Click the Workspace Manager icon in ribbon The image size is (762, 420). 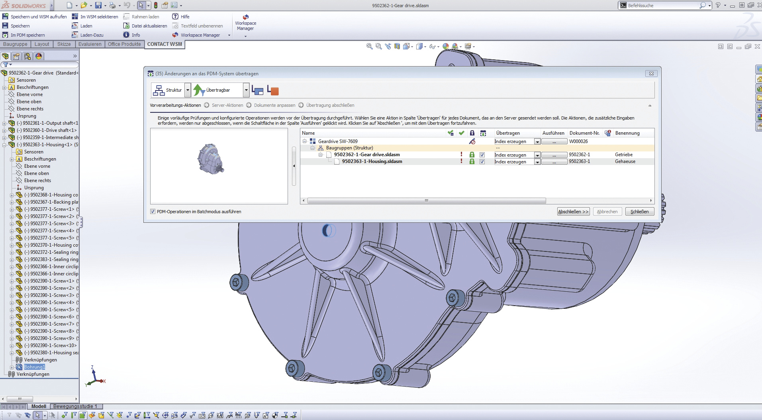245,17
